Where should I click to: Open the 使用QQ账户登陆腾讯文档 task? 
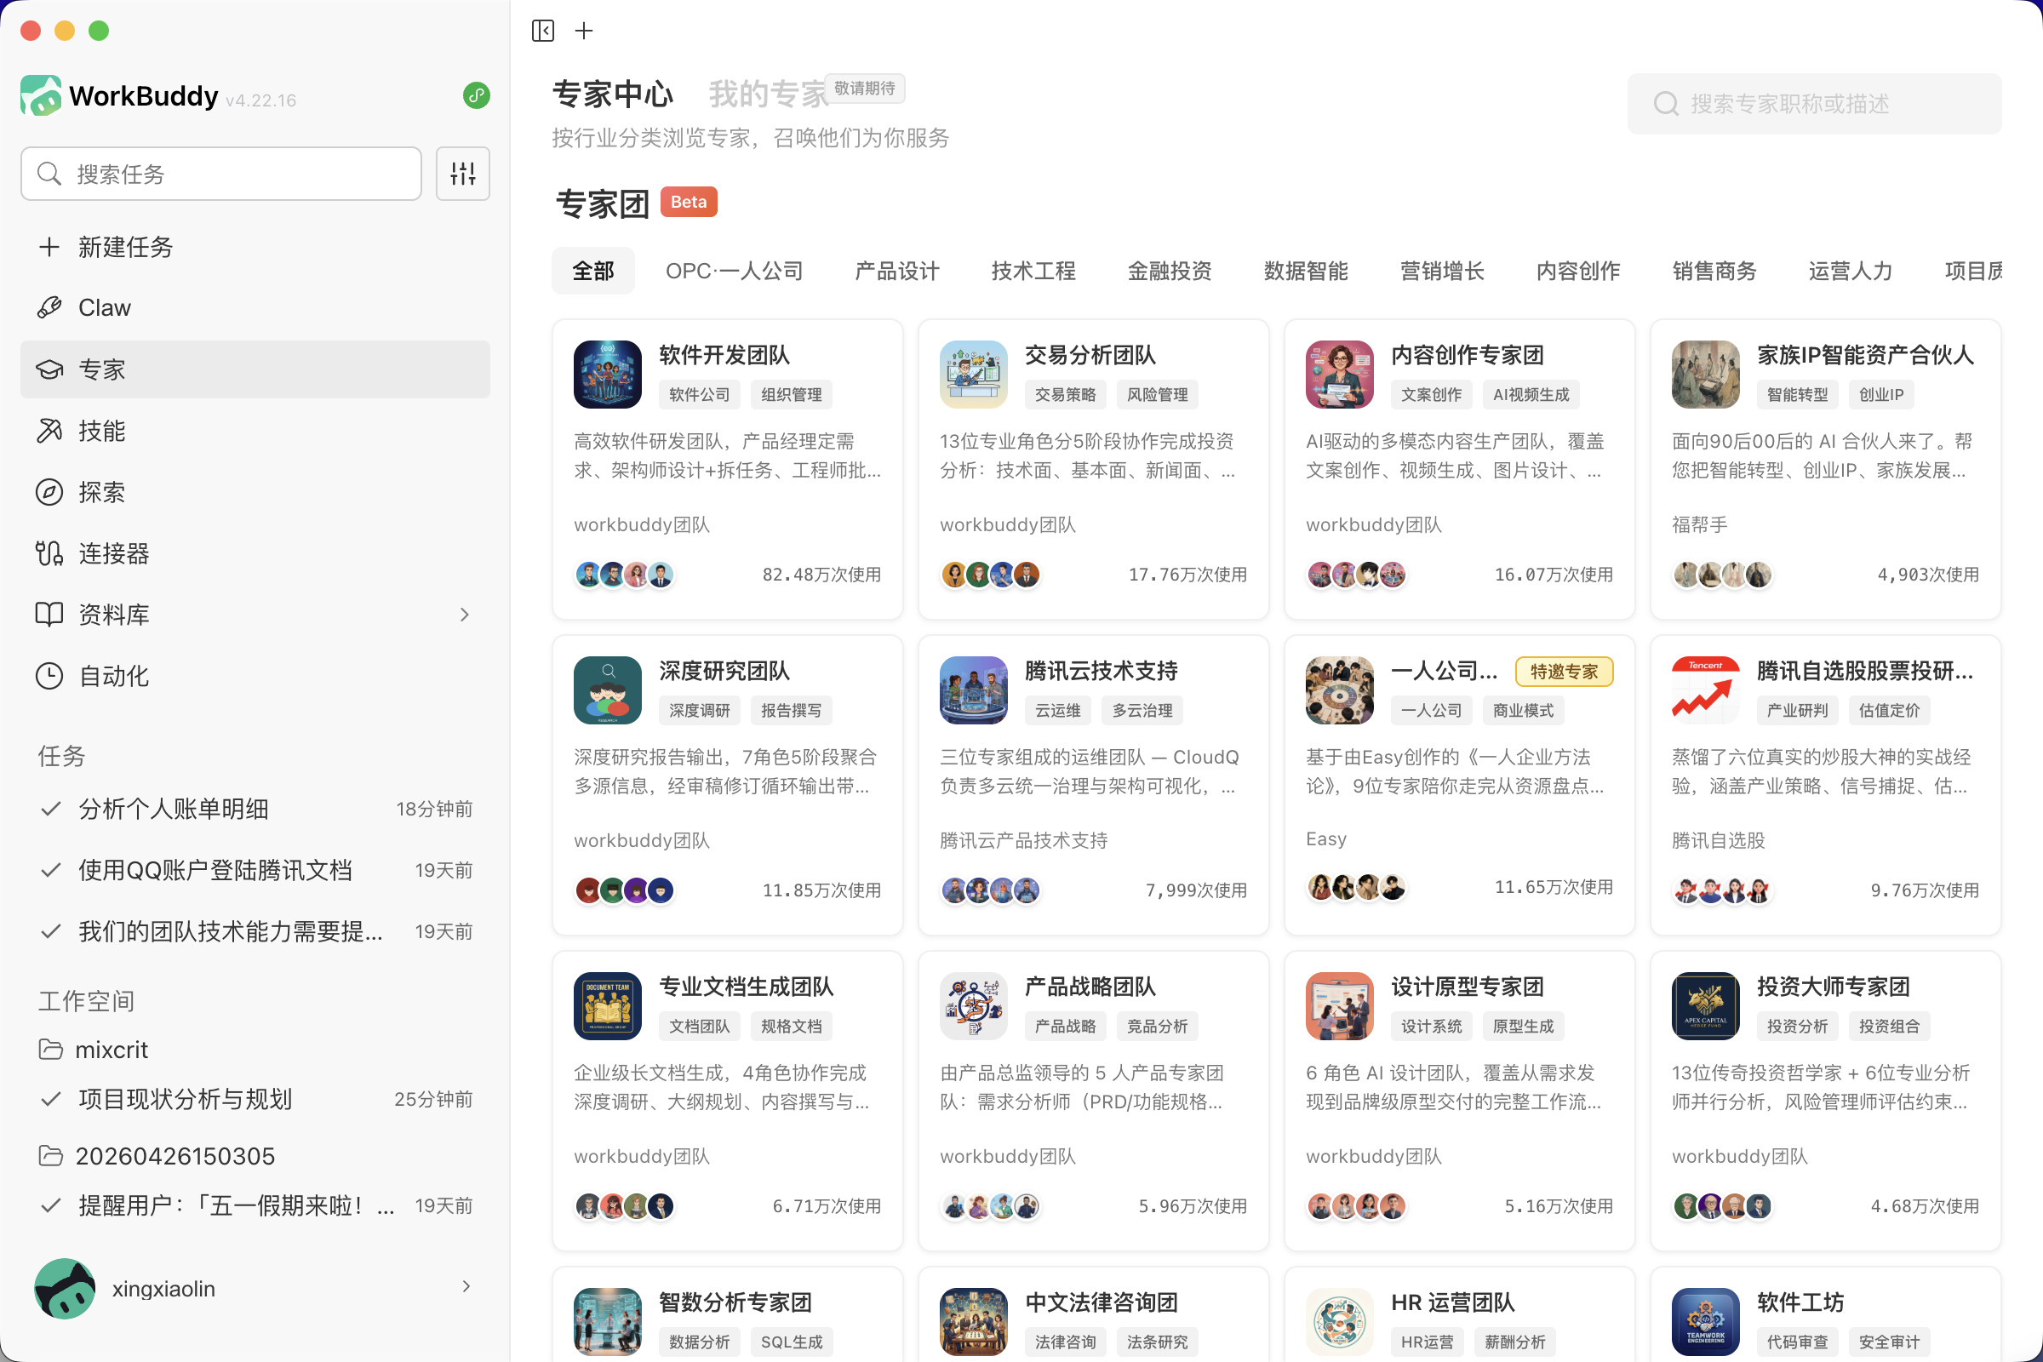pos(255,870)
